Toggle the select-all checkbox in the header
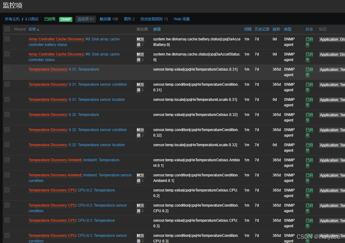 7,29
